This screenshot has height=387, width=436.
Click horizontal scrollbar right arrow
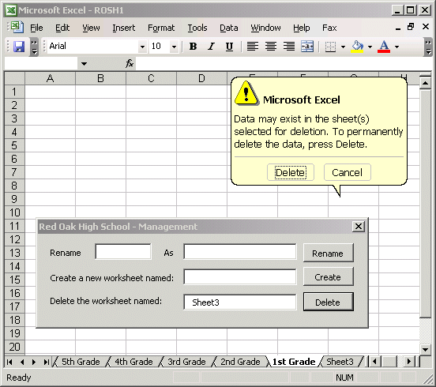[409, 362]
